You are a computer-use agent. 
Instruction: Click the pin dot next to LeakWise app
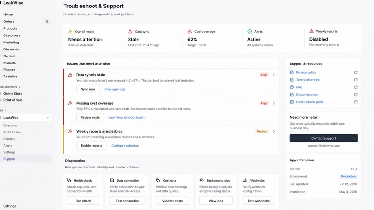tap(48, 118)
